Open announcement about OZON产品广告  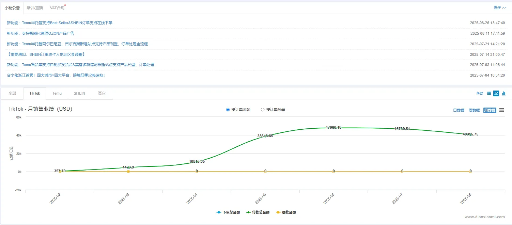[x=41, y=33]
